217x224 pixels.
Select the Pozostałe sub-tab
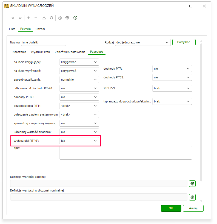(97, 52)
